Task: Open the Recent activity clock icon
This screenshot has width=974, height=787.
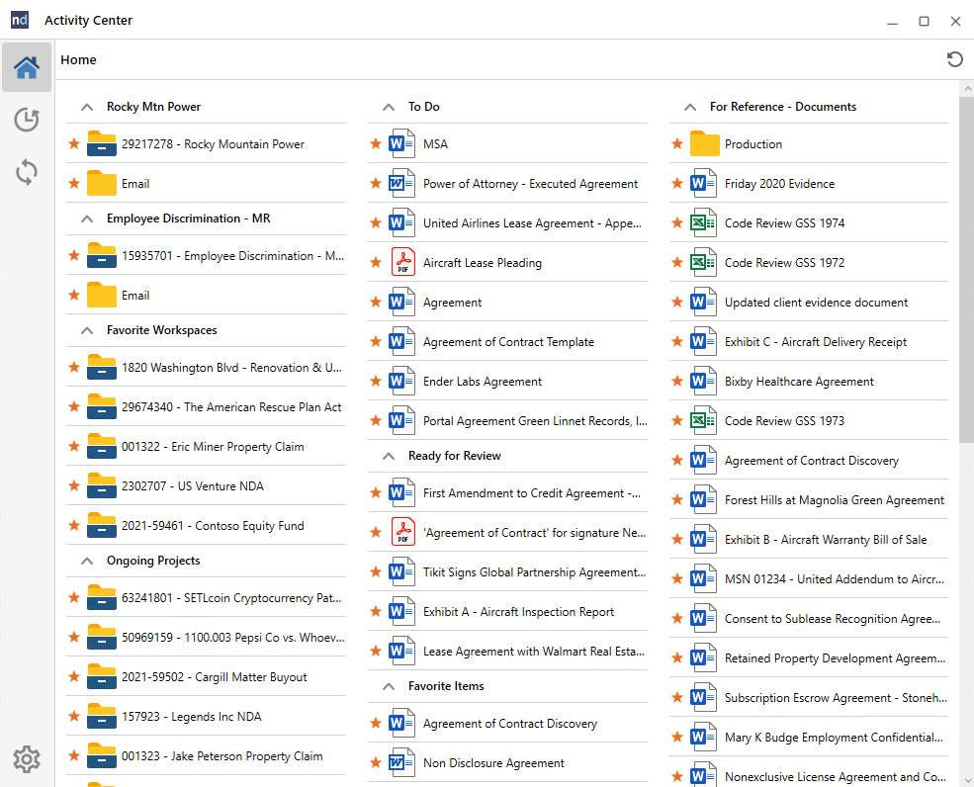Action: pyautogui.click(x=27, y=120)
